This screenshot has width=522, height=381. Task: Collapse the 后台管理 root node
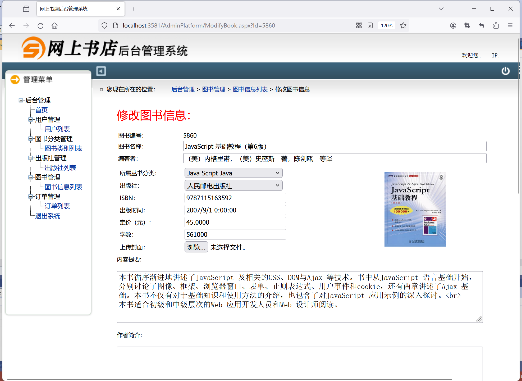[21, 100]
